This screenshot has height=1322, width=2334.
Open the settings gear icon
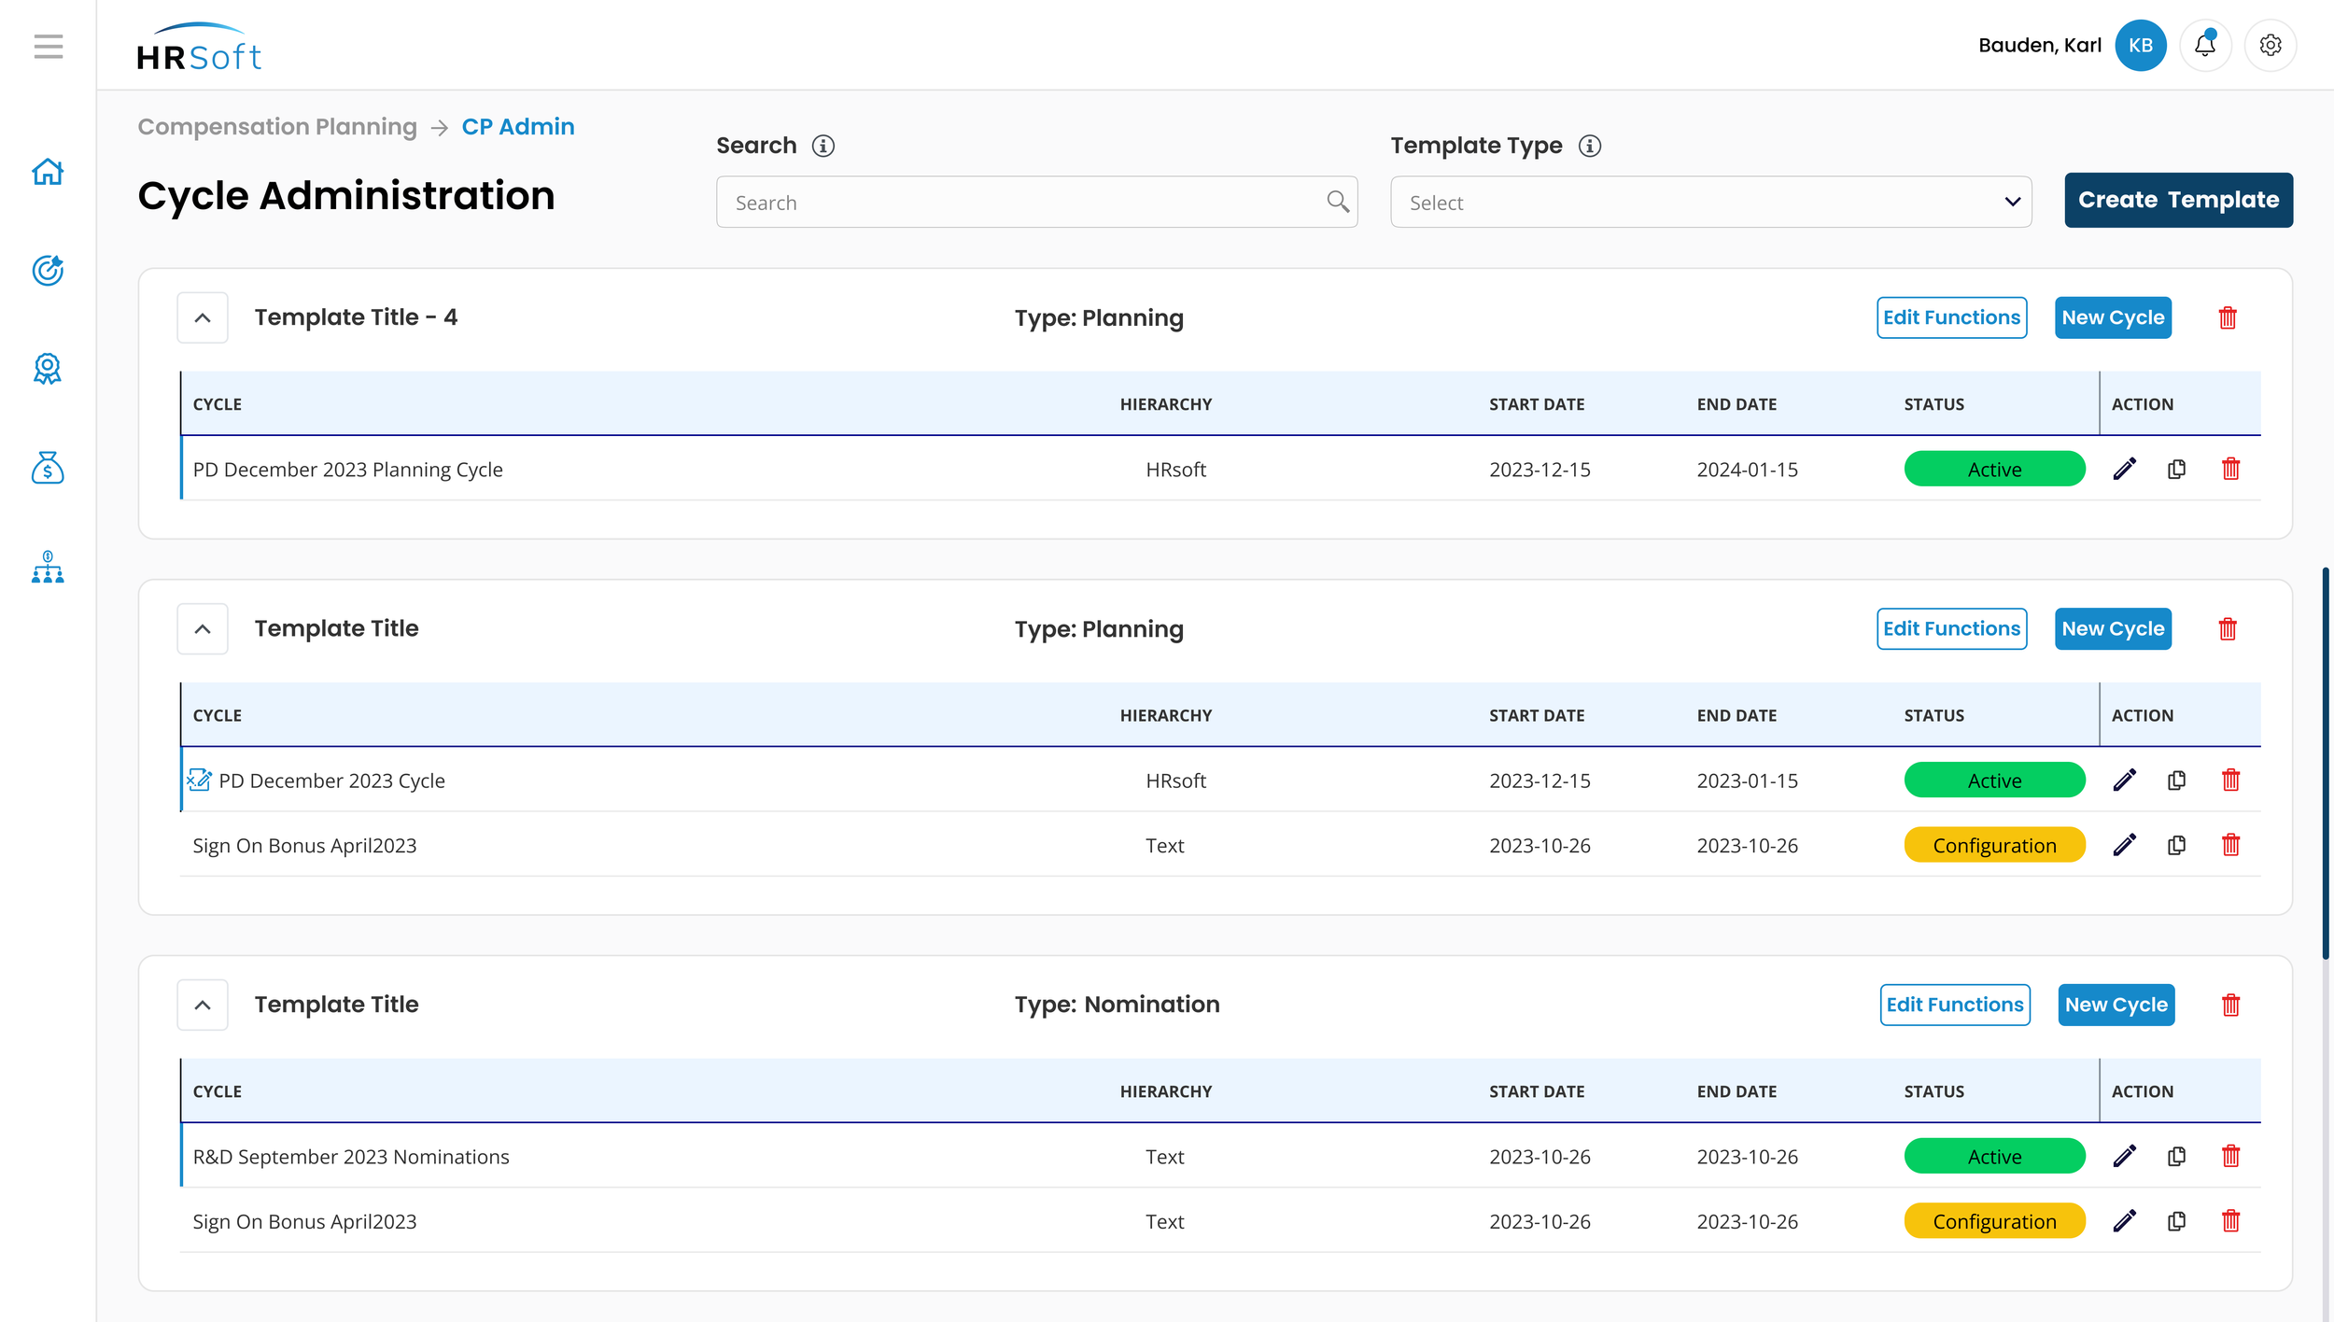click(x=2271, y=45)
